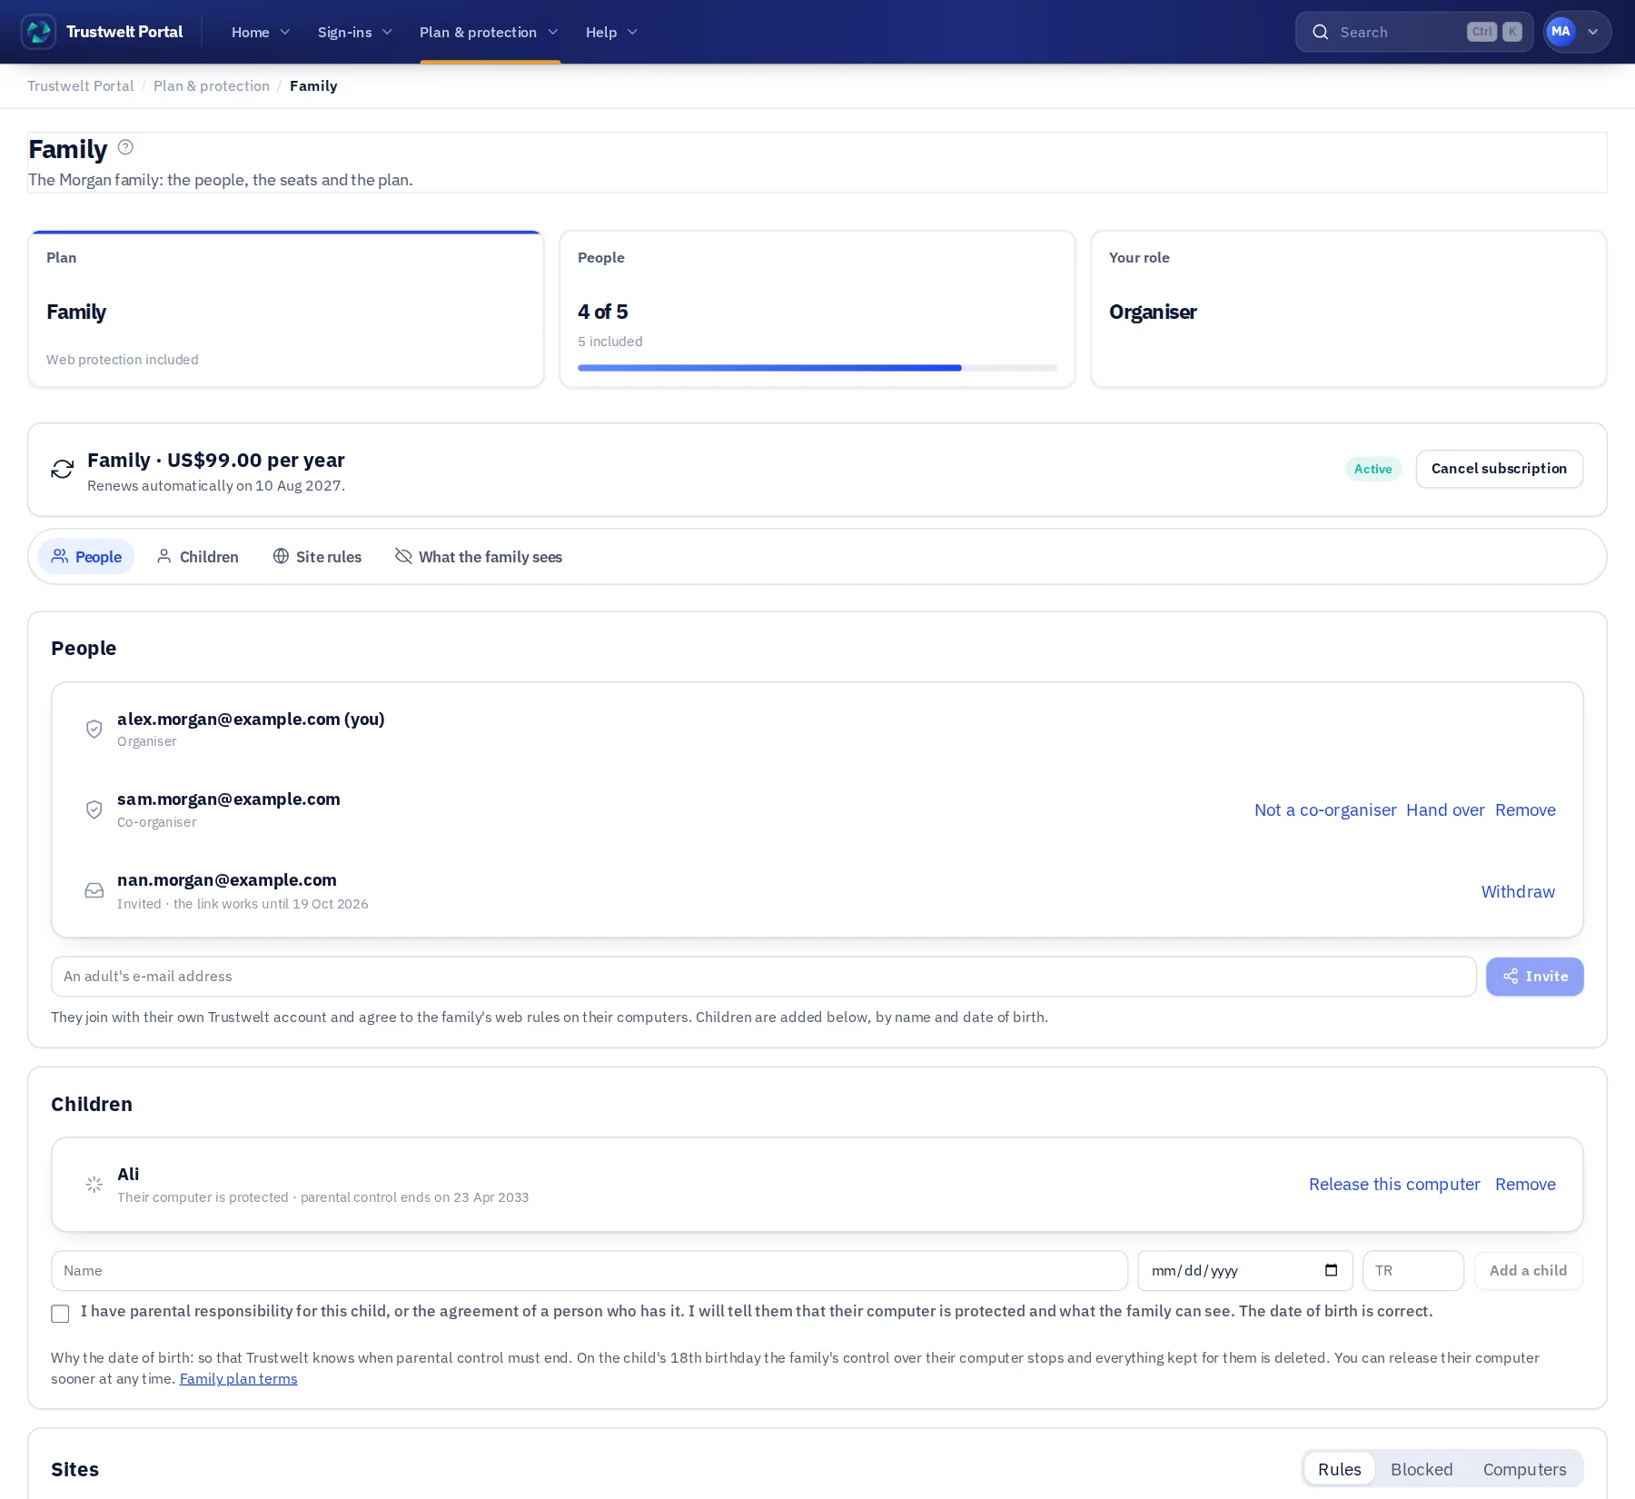Open What the family sees tab
1635x1499 pixels.
(479, 557)
